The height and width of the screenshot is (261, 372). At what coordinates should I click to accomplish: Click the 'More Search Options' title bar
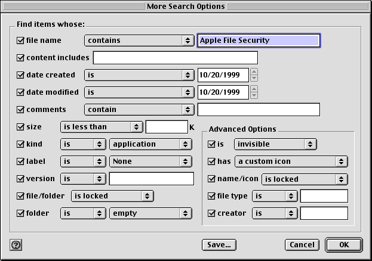click(186, 6)
